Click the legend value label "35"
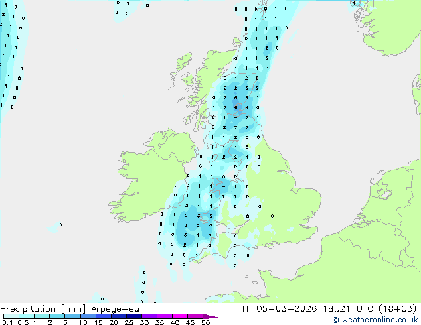421x325 pixels. [159, 322]
